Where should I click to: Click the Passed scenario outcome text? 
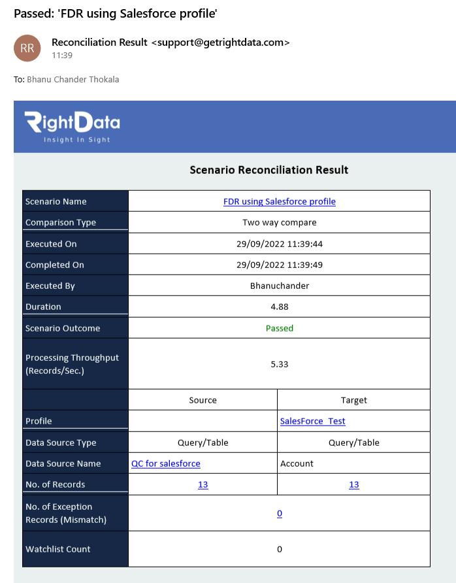280,328
